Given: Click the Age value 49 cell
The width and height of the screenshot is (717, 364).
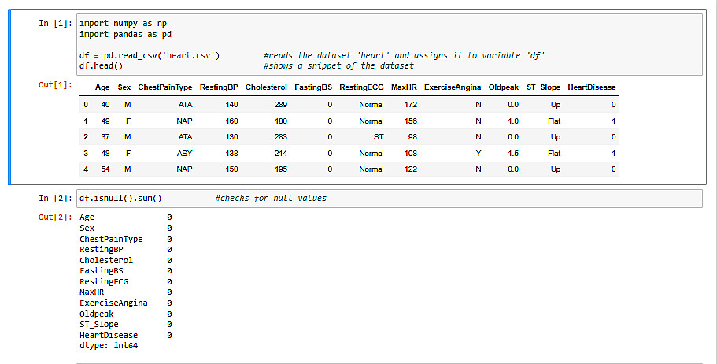Looking at the screenshot, I should (105, 121).
